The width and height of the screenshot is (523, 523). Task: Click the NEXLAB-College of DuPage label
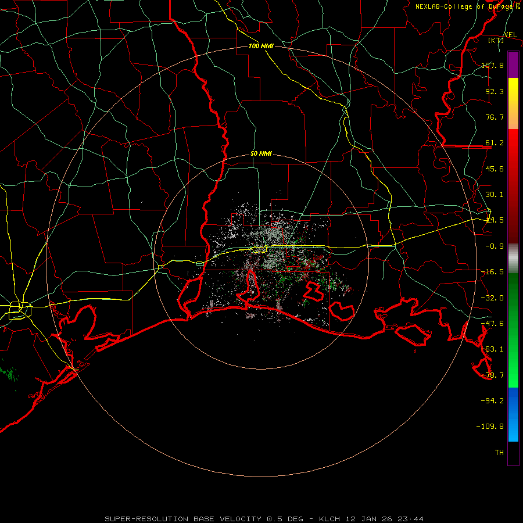click(x=464, y=6)
